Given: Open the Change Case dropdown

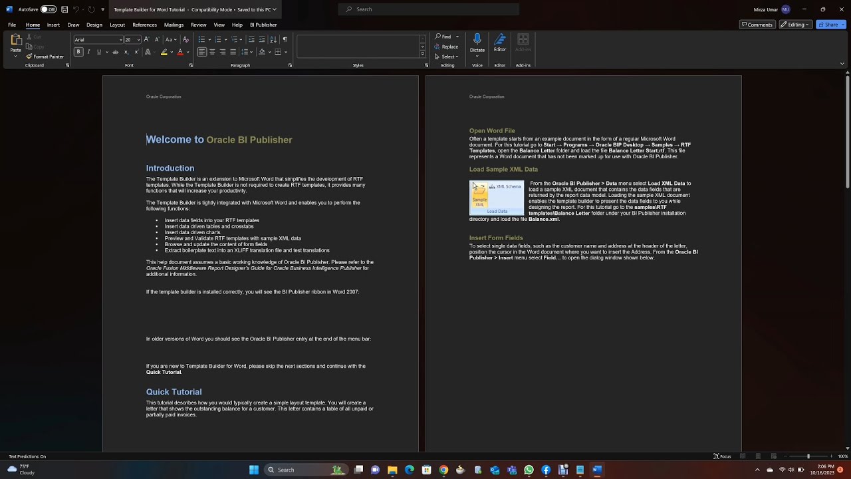Looking at the screenshot, I should click(x=171, y=39).
